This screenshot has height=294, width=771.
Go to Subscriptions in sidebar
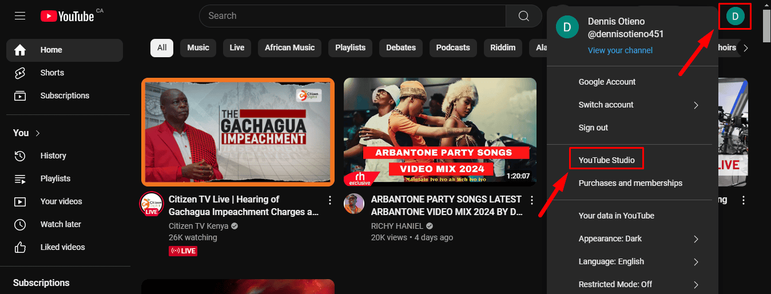[x=64, y=96]
